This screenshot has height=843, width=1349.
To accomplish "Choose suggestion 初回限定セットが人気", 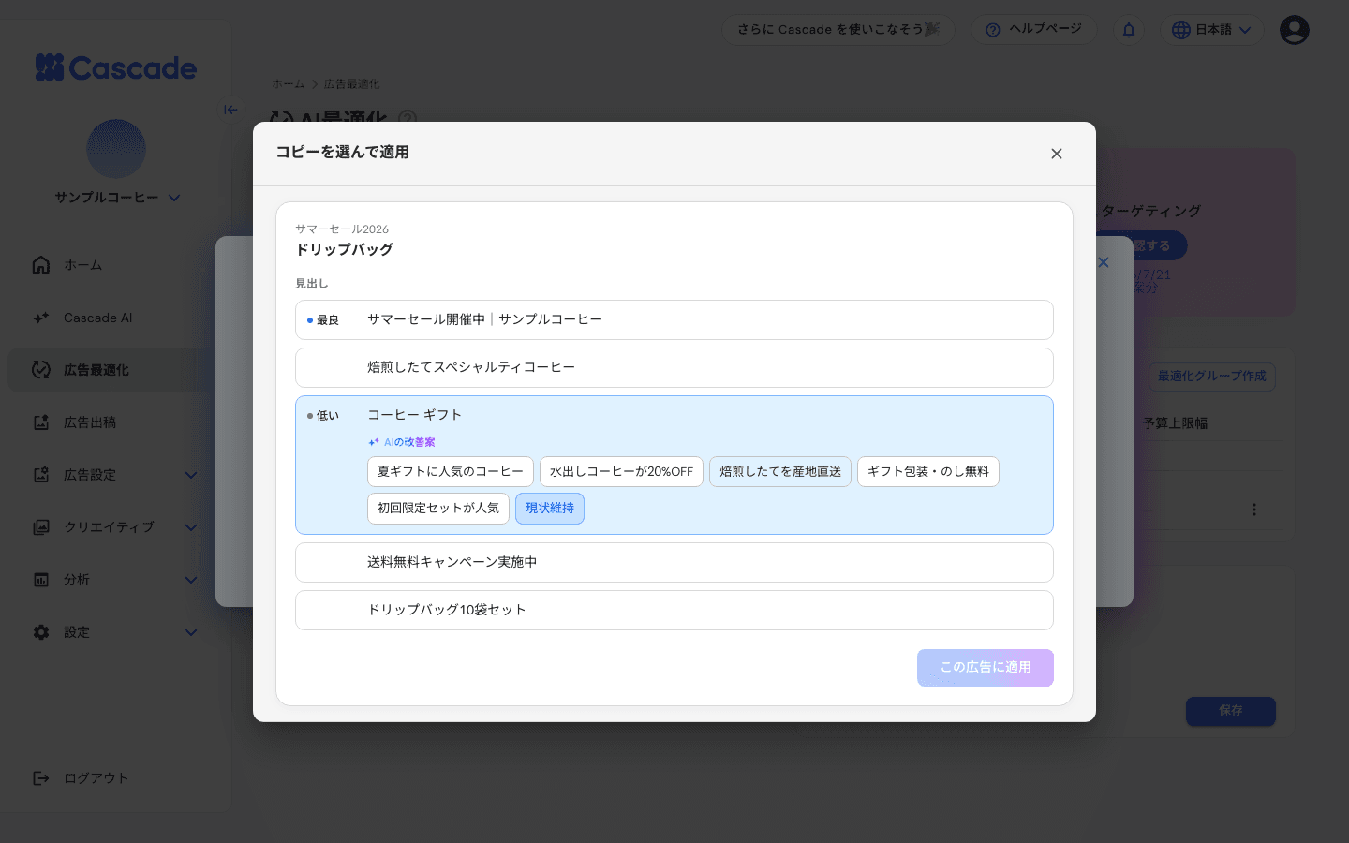I will tap(438, 509).
